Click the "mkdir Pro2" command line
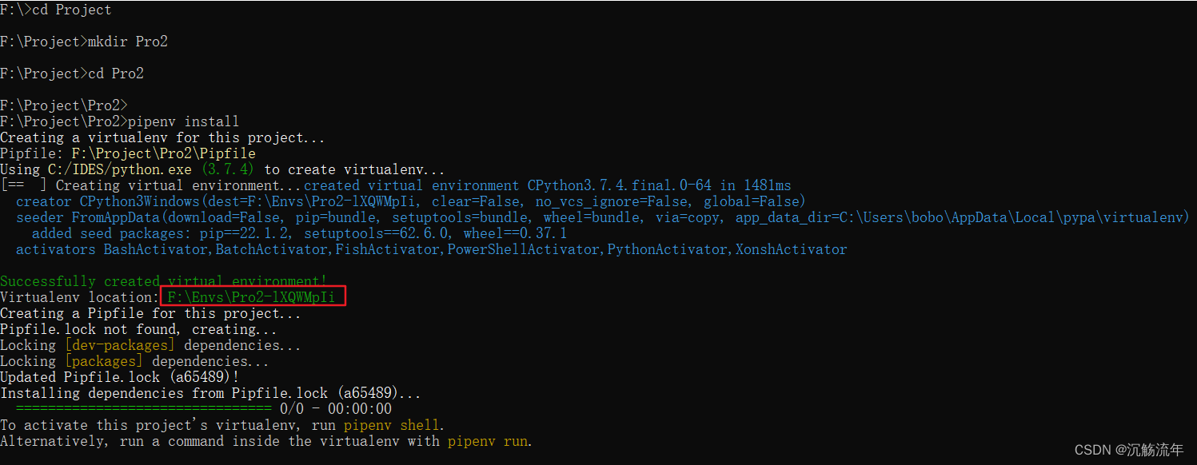The height and width of the screenshot is (465, 1197). (x=127, y=42)
